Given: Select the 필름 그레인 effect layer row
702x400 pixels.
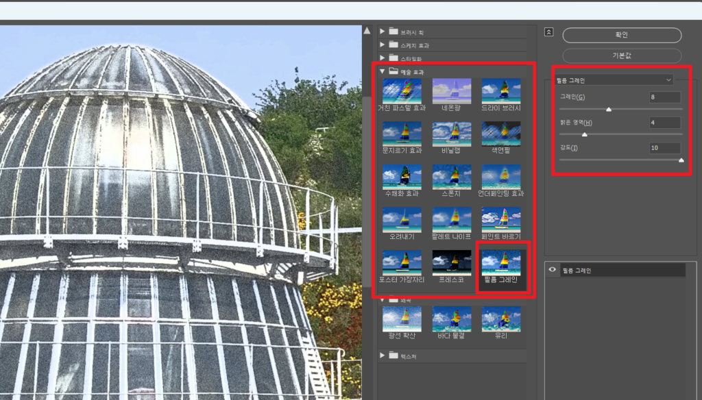Looking at the screenshot, I should 617,271.
